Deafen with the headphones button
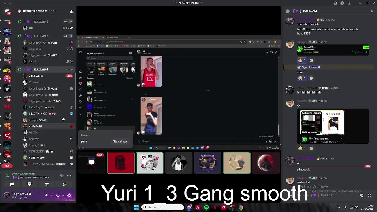The height and width of the screenshot is (212, 377). (x=58, y=195)
